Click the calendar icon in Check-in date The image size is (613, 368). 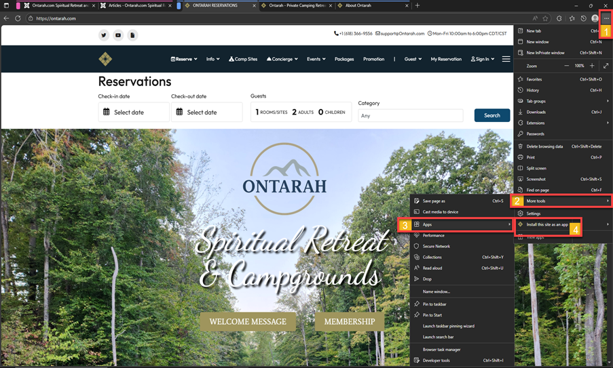click(107, 112)
